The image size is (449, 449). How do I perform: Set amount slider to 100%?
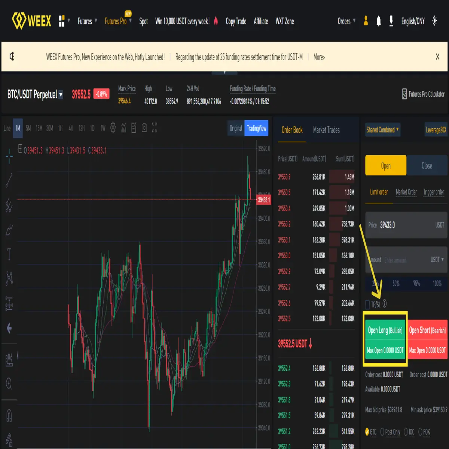[x=437, y=284]
